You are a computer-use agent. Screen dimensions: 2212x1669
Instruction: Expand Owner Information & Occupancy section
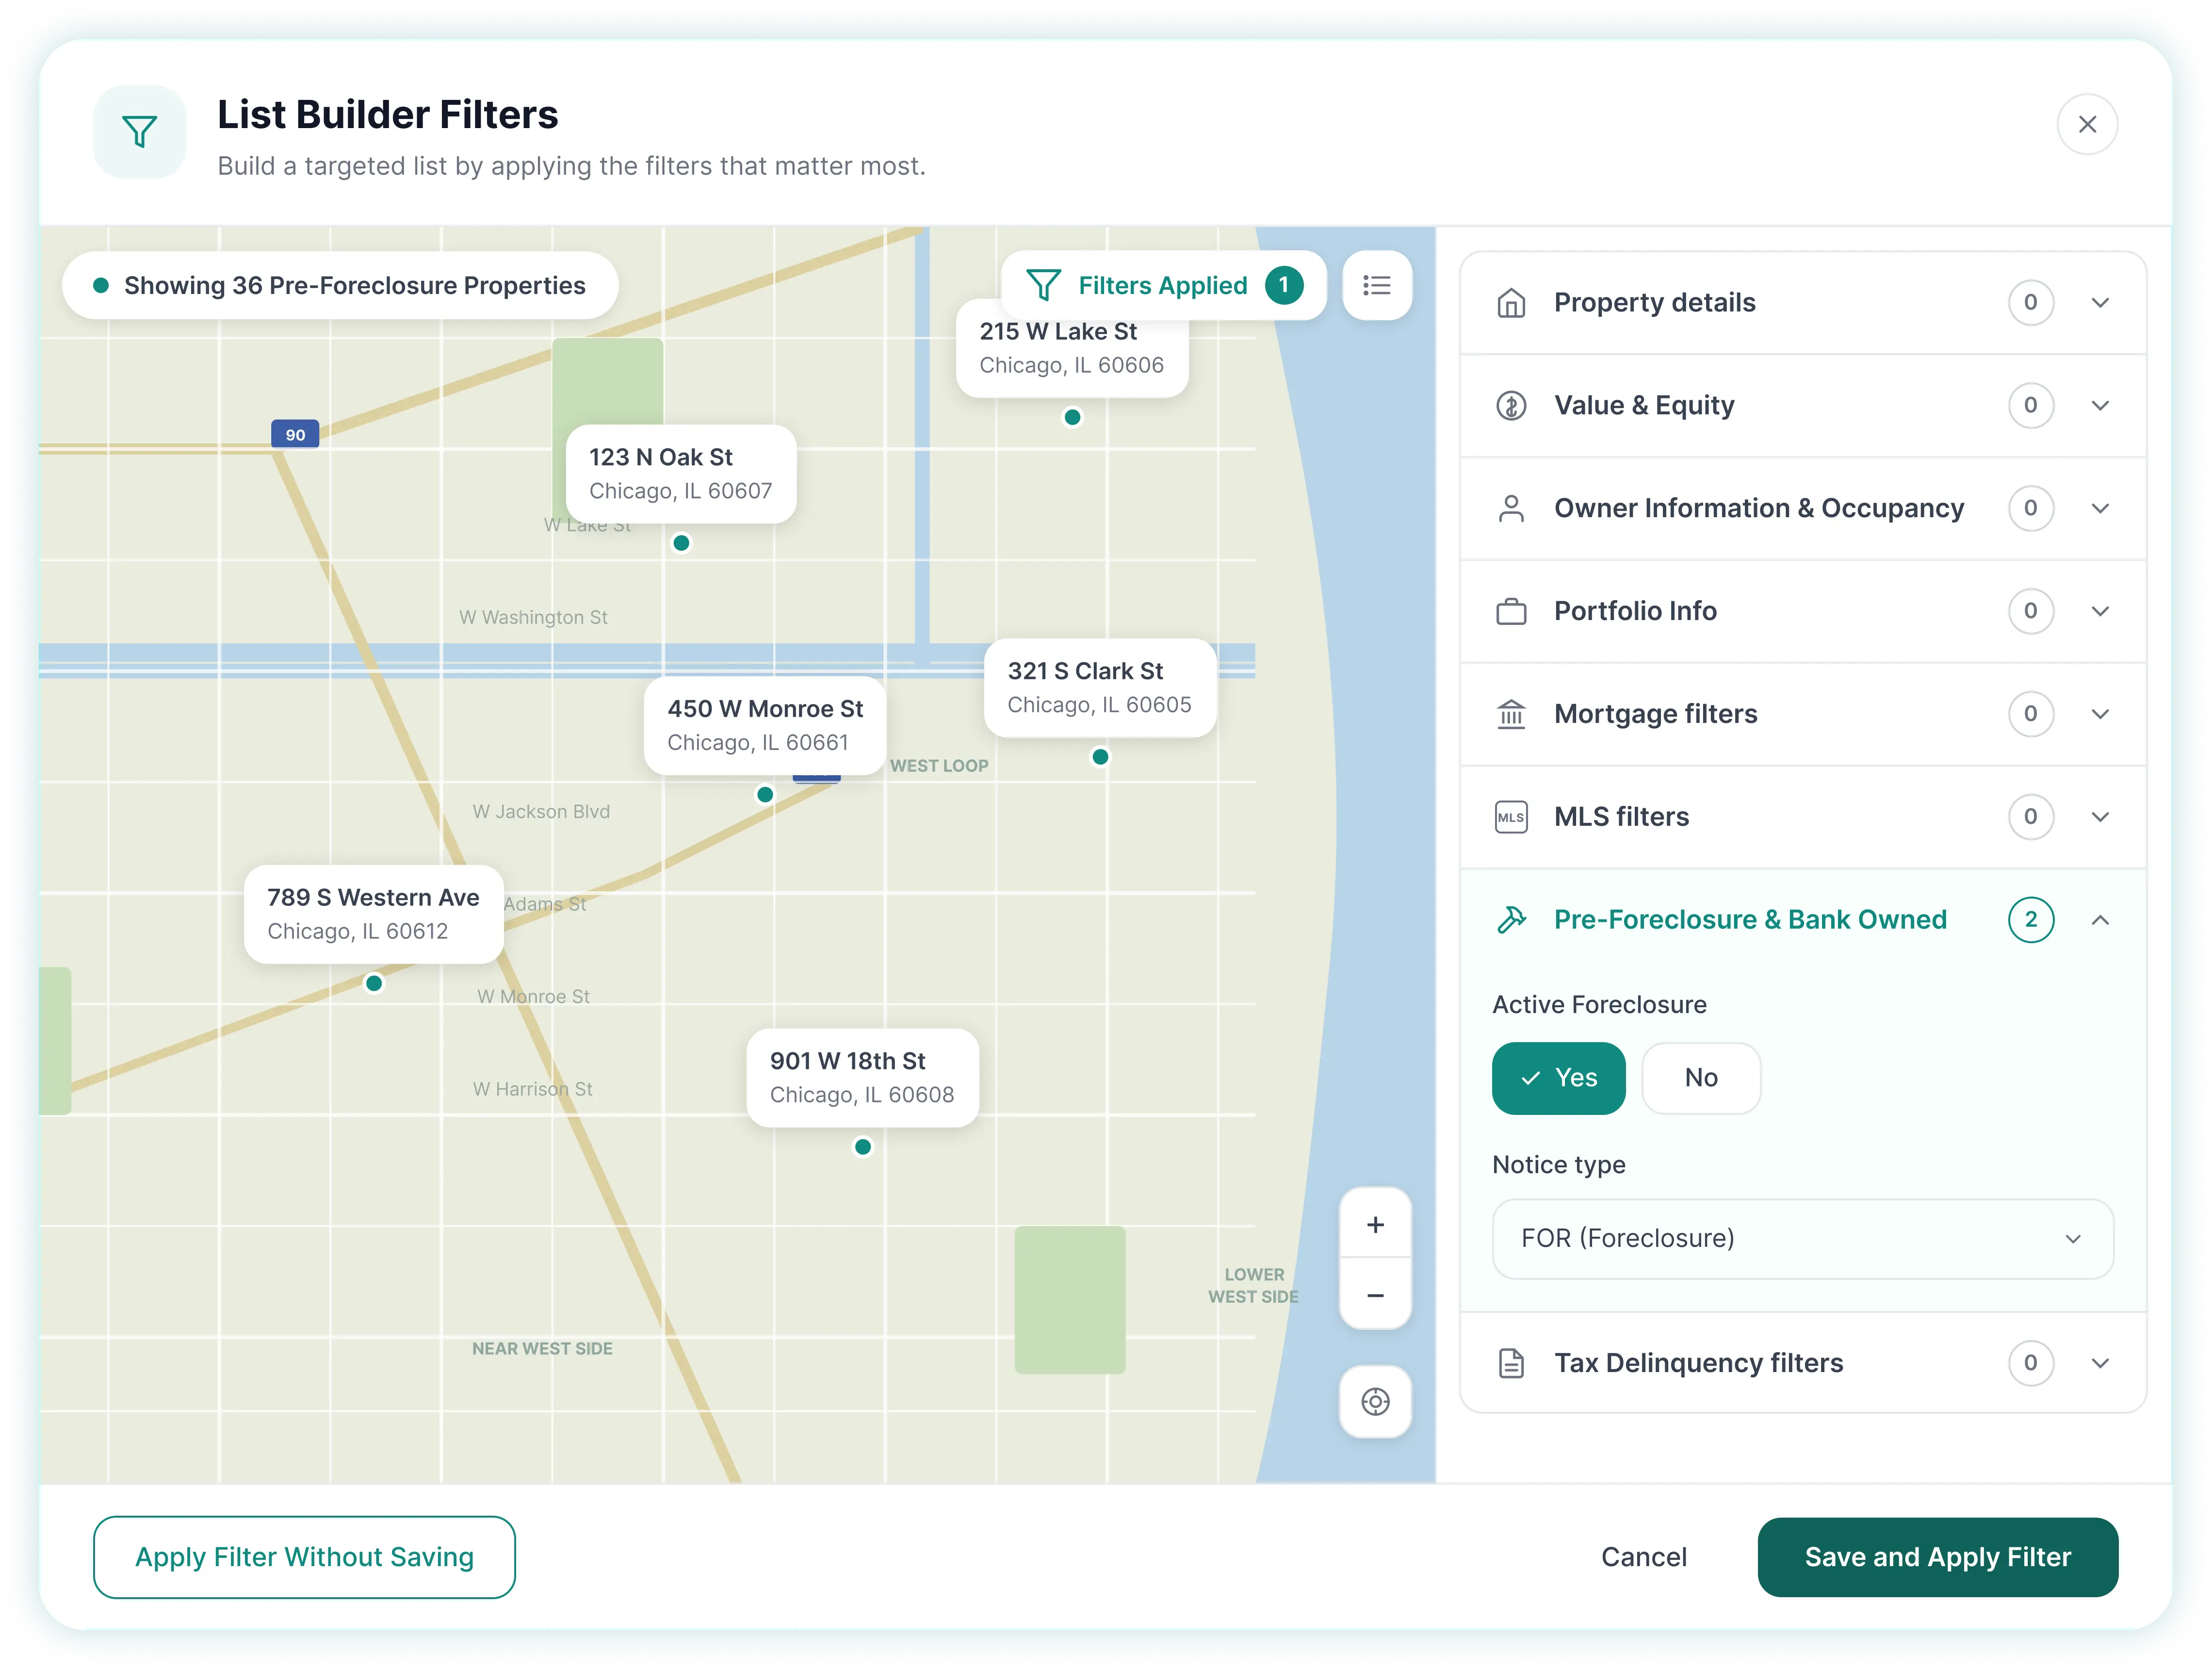point(1802,509)
